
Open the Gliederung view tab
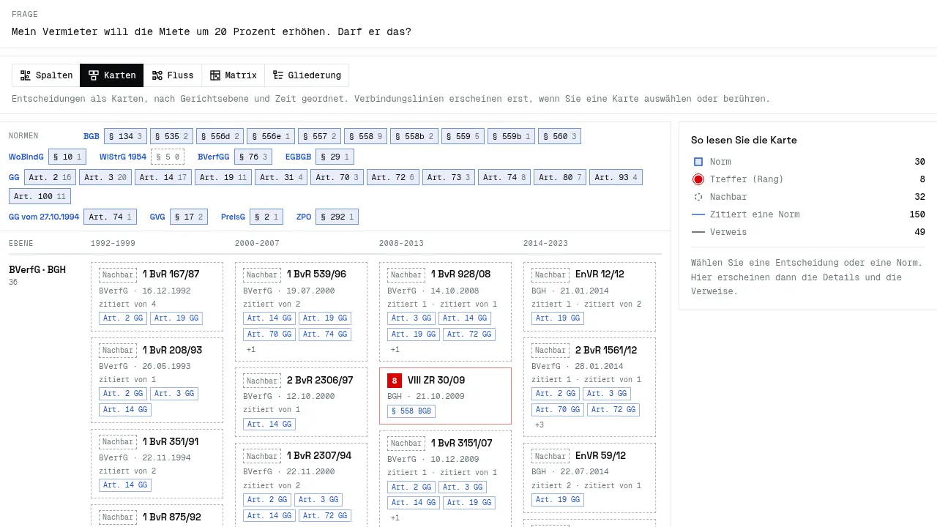pos(307,75)
